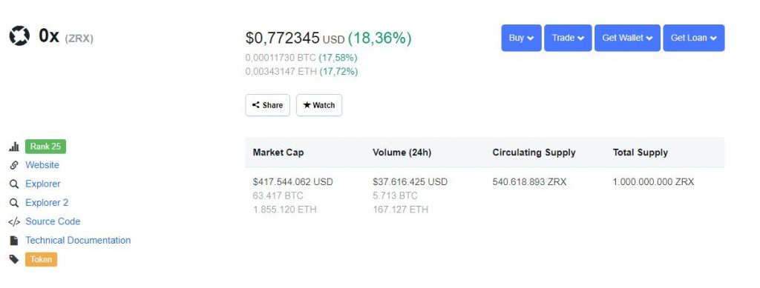Open the Get Wallet dropdown

click(627, 38)
